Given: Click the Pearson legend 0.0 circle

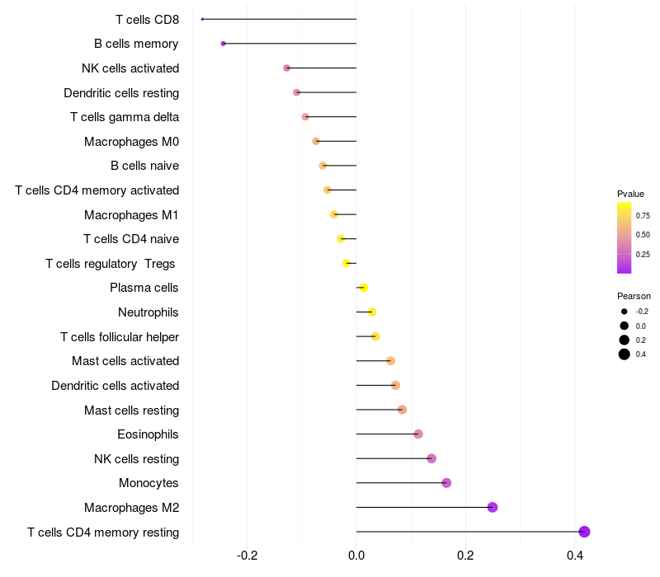Looking at the screenshot, I should click(625, 326).
